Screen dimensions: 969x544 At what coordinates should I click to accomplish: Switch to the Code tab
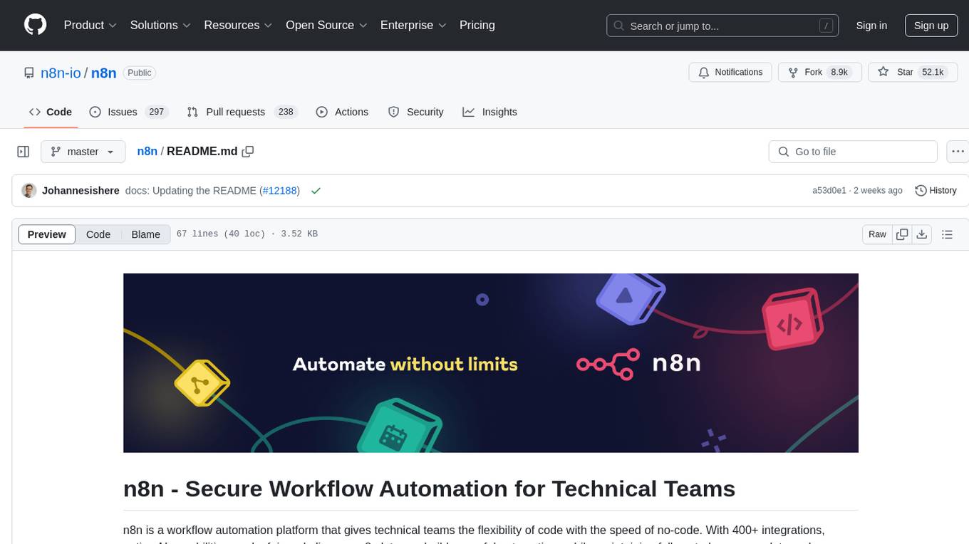[51, 112]
